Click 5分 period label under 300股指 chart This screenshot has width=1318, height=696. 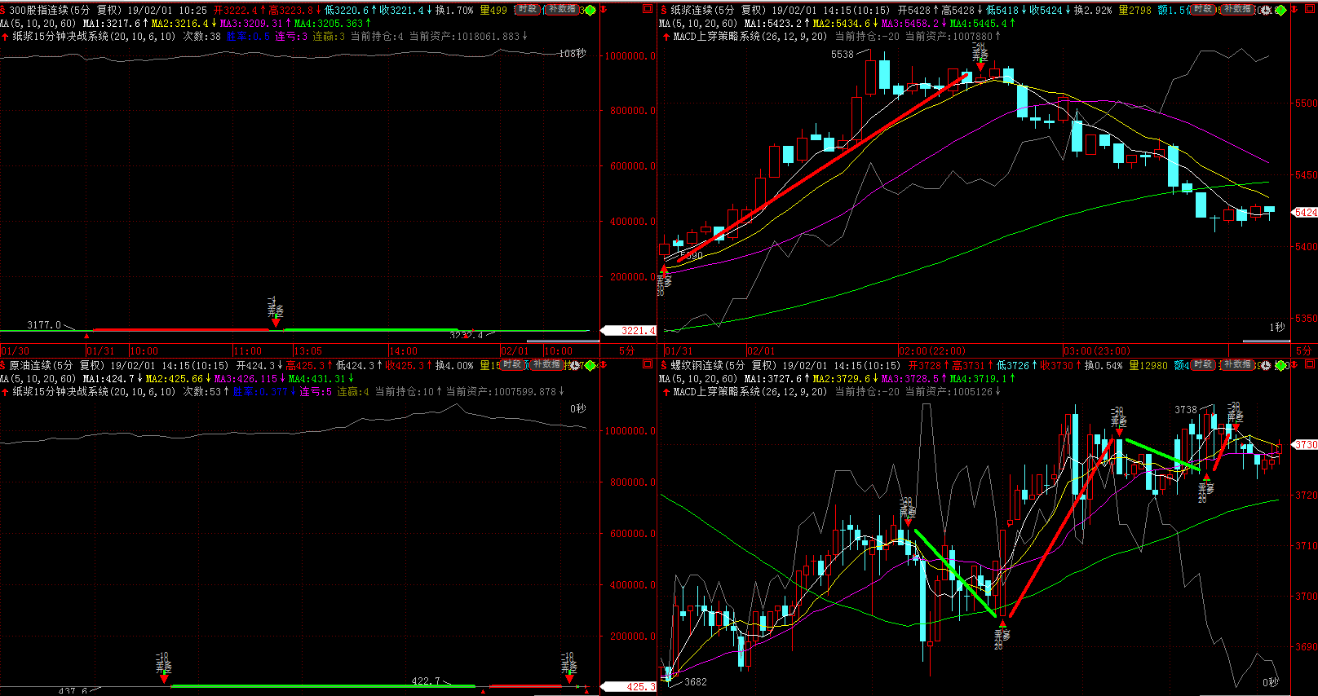point(626,350)
